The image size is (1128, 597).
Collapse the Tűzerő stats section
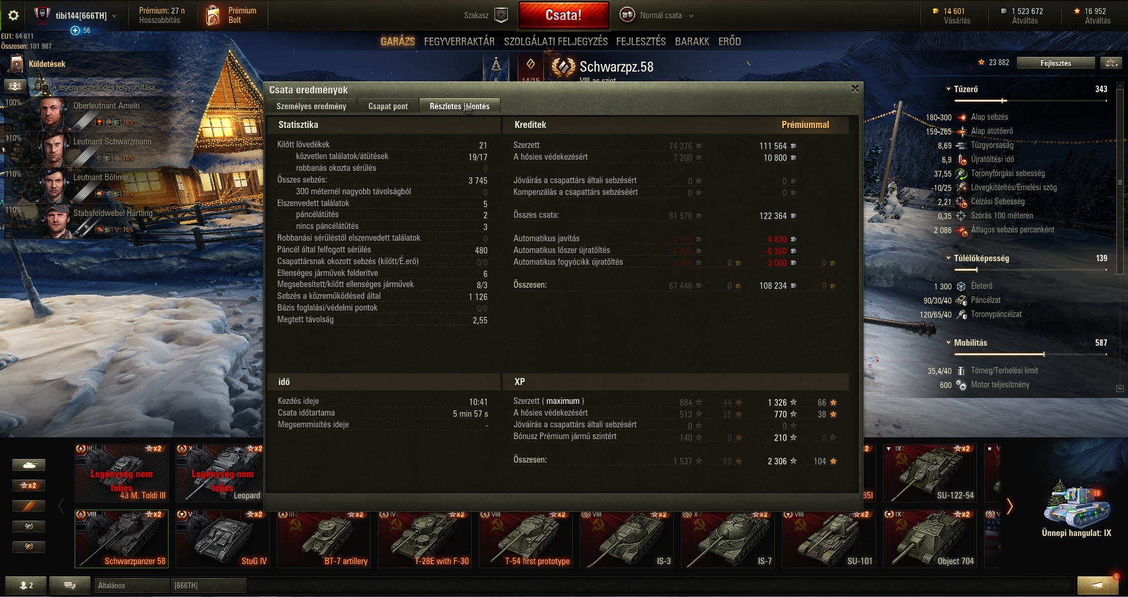[948, 89]
